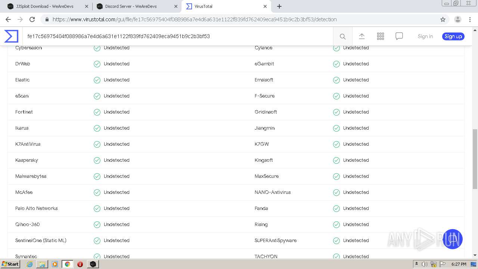The width and height of the screenshot is (478, 269).
Task: Click the Emsisoft engine name
Action: tap(264, 80)
